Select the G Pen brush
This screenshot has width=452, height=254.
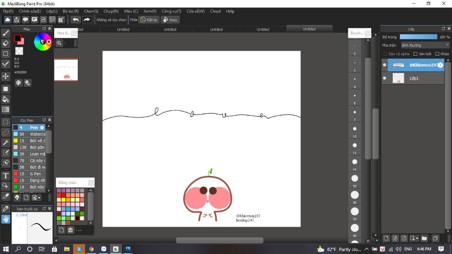click(29, 174)
